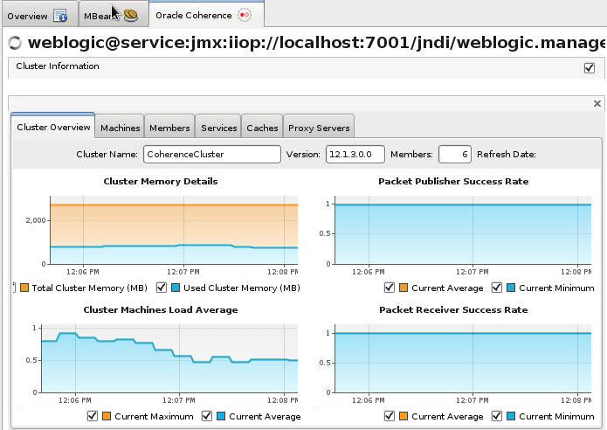Screen dimensions: 607x430
Task: Toggle Load Average Current Average checkbox
Action: (x=207, y=416)
